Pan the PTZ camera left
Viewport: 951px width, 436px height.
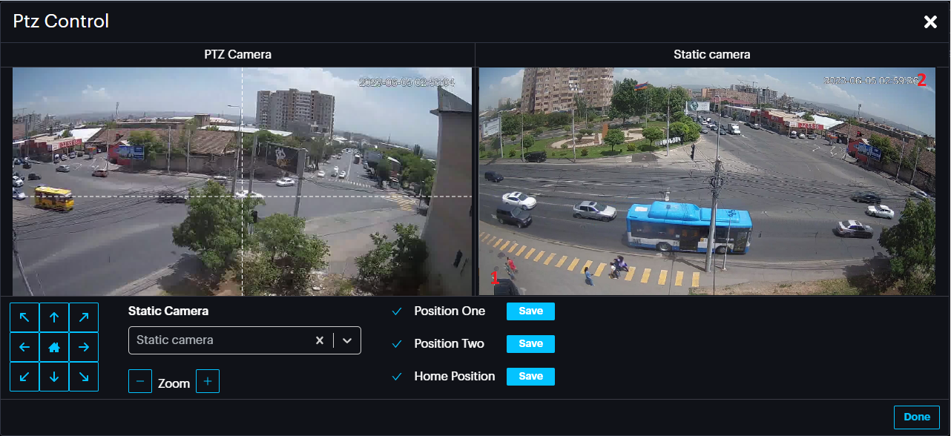point(24,347)
